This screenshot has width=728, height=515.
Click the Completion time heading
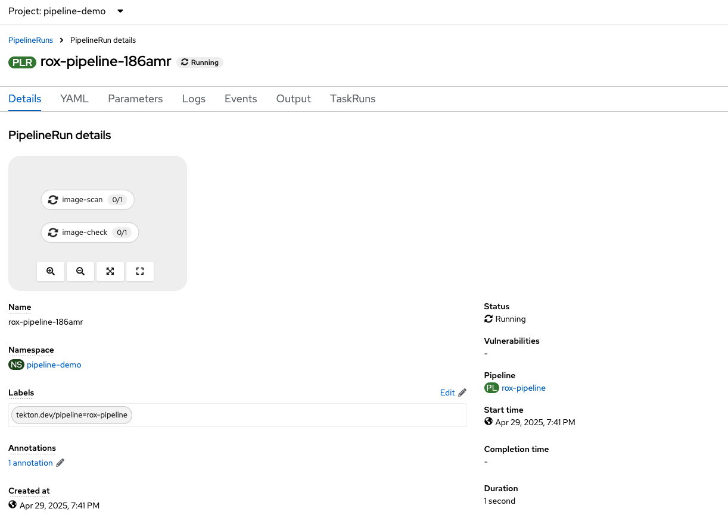point(517,449)
